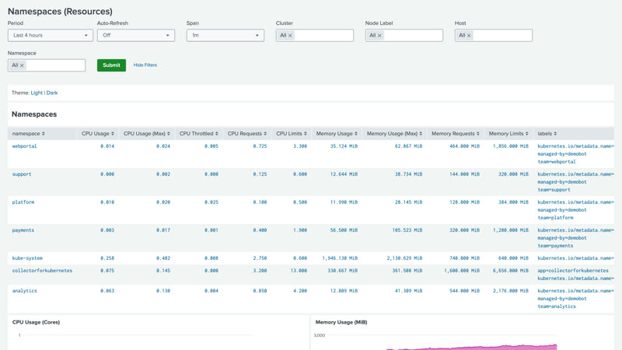Sort table by Memory Usage column

pos(337,134)
